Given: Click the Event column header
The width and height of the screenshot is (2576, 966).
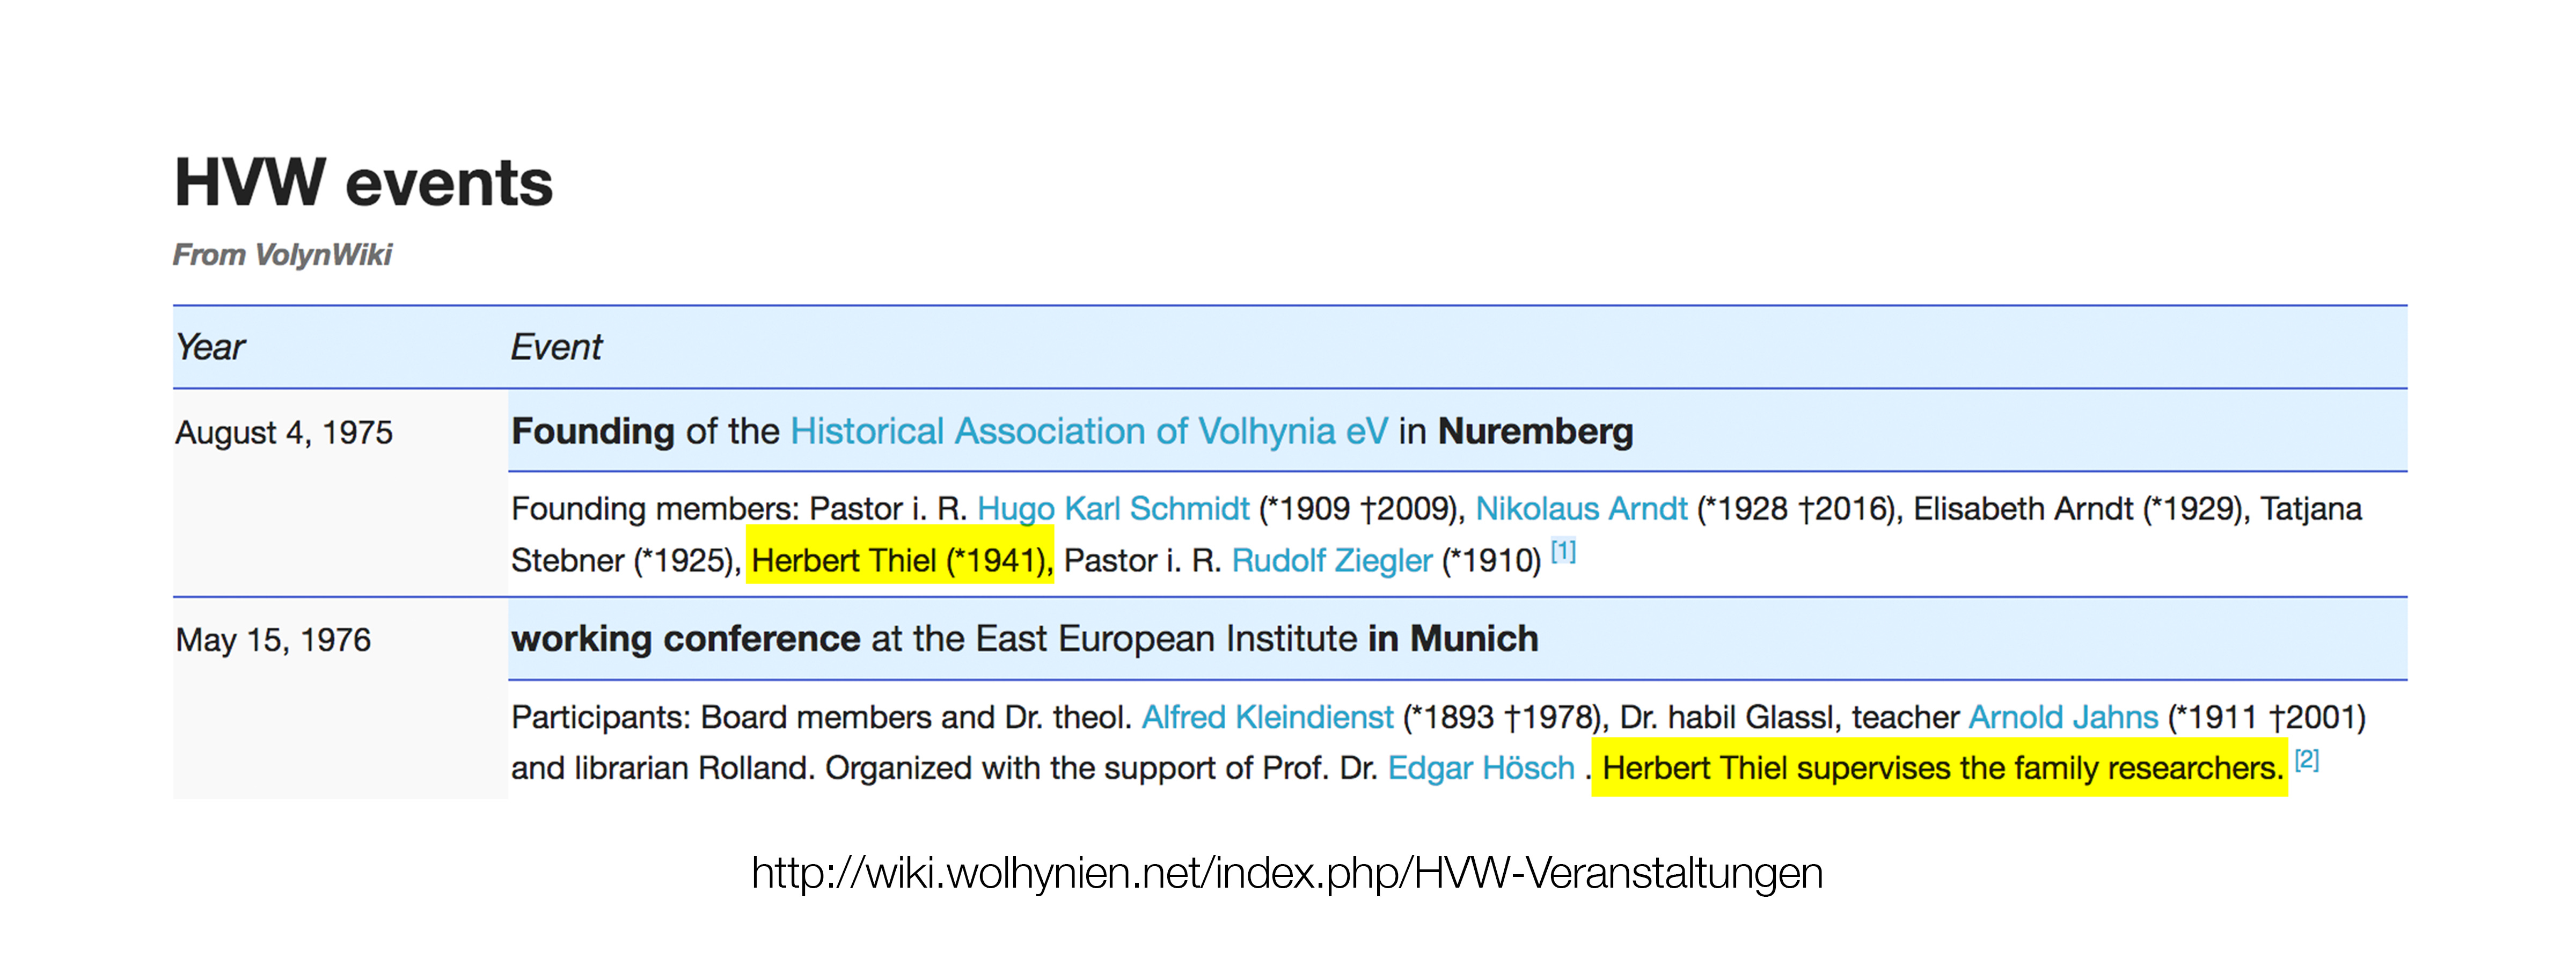Looking at the screenshot, I should [556, 347].
